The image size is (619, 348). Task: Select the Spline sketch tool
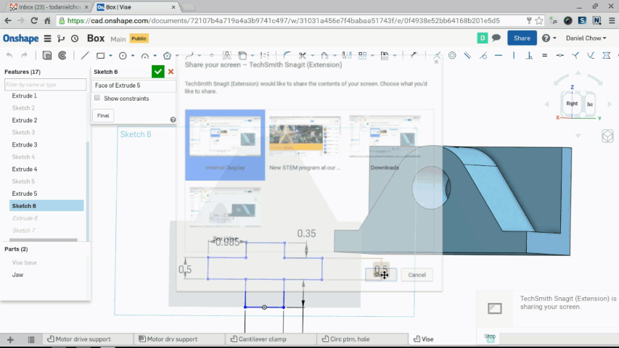(189, 56)
